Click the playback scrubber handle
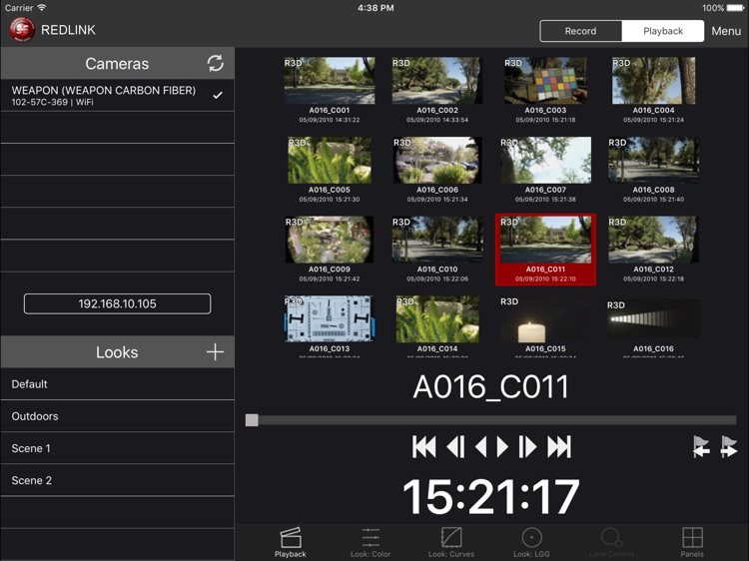 click(252, 420)
